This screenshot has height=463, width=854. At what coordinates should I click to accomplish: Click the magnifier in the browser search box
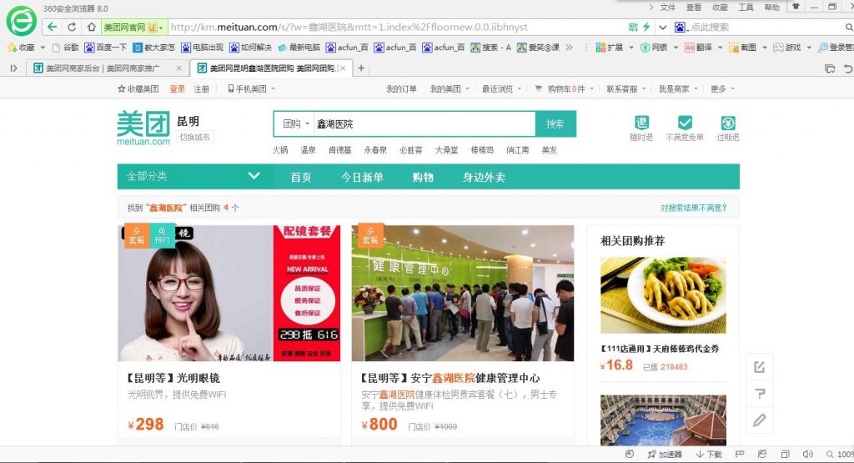(848, 27)
